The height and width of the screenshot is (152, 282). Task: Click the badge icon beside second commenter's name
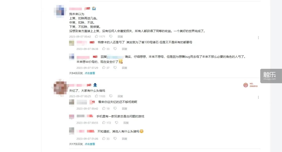[x=95, y=85]
